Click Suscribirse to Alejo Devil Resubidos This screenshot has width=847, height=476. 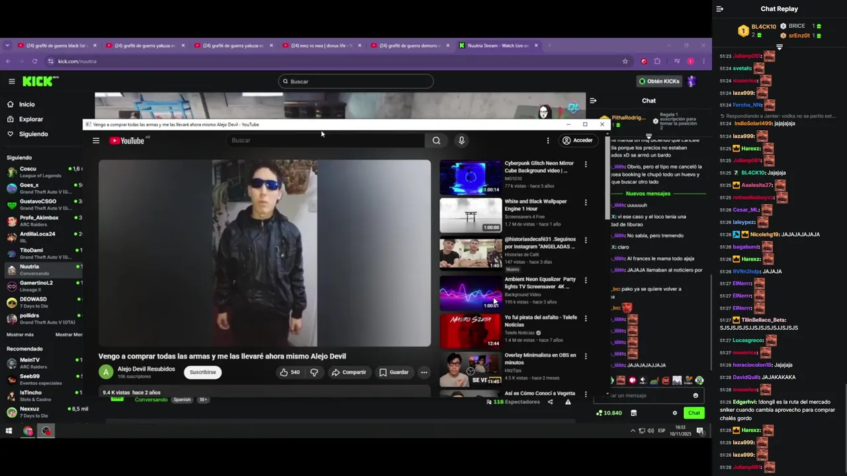point(202,372)
